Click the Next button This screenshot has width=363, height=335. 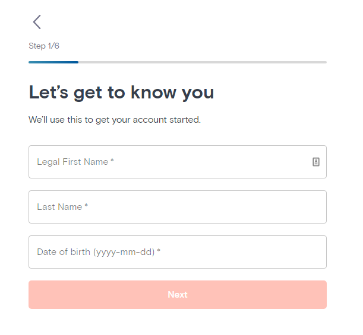[x=178, y=295]
